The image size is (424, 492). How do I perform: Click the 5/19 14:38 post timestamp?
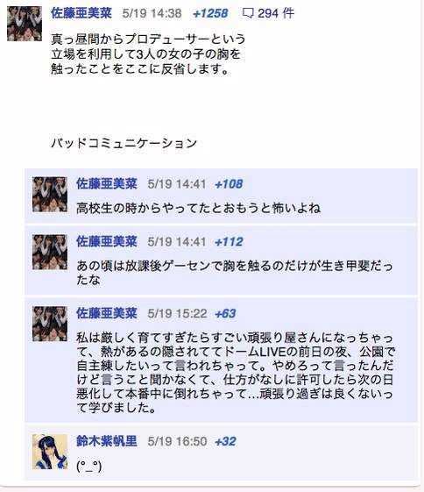click(152, 13)
